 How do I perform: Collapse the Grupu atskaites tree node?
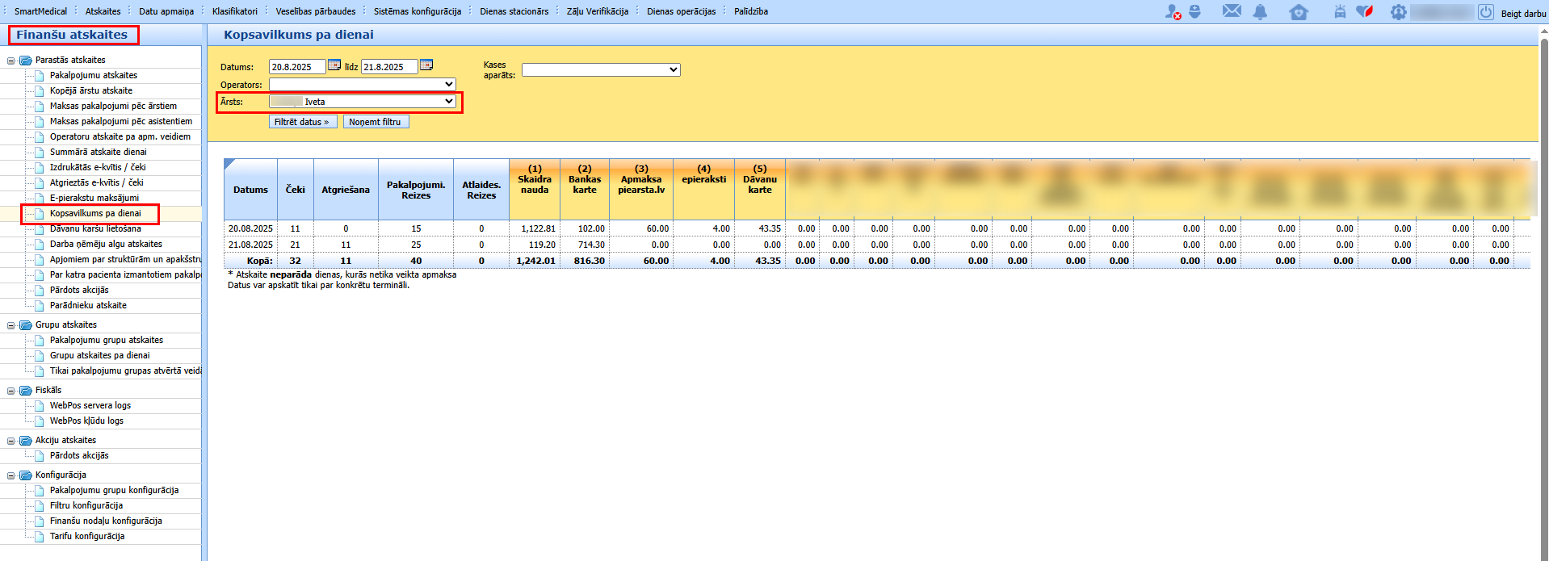coord(11,325)
